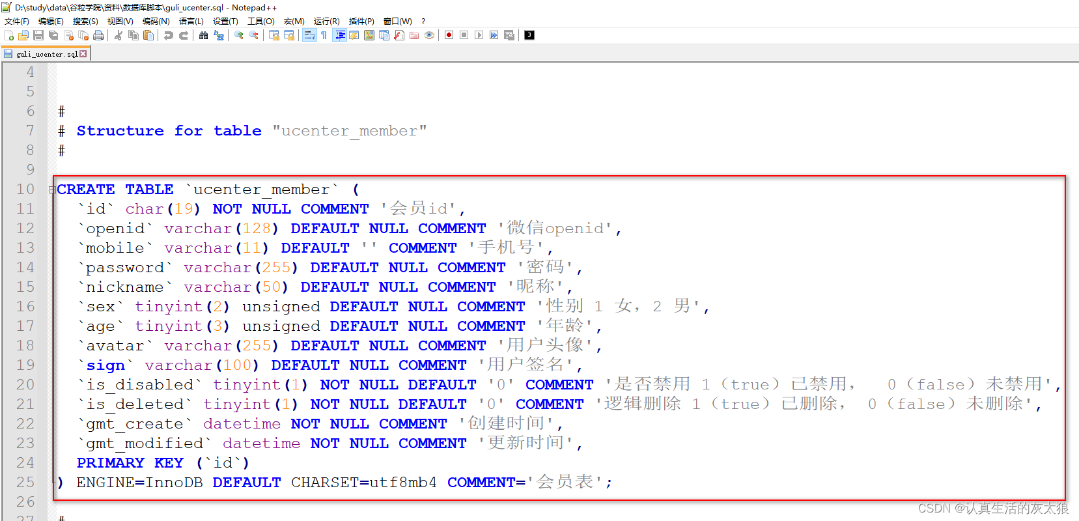Open the 文件(F) menu

pos(17,21)
